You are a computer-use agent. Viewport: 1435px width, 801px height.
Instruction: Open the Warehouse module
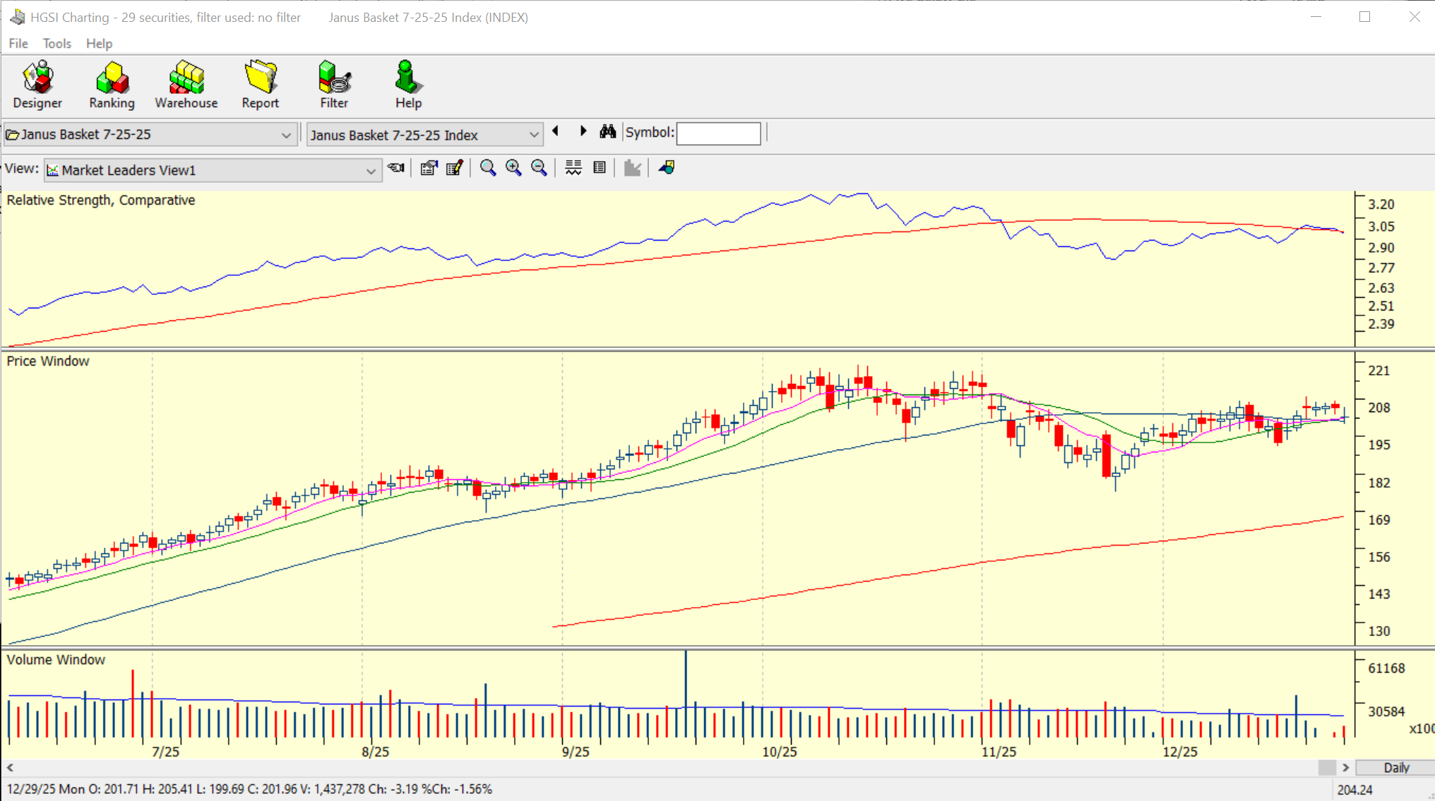pyautogui.click(x=186, y=85)
